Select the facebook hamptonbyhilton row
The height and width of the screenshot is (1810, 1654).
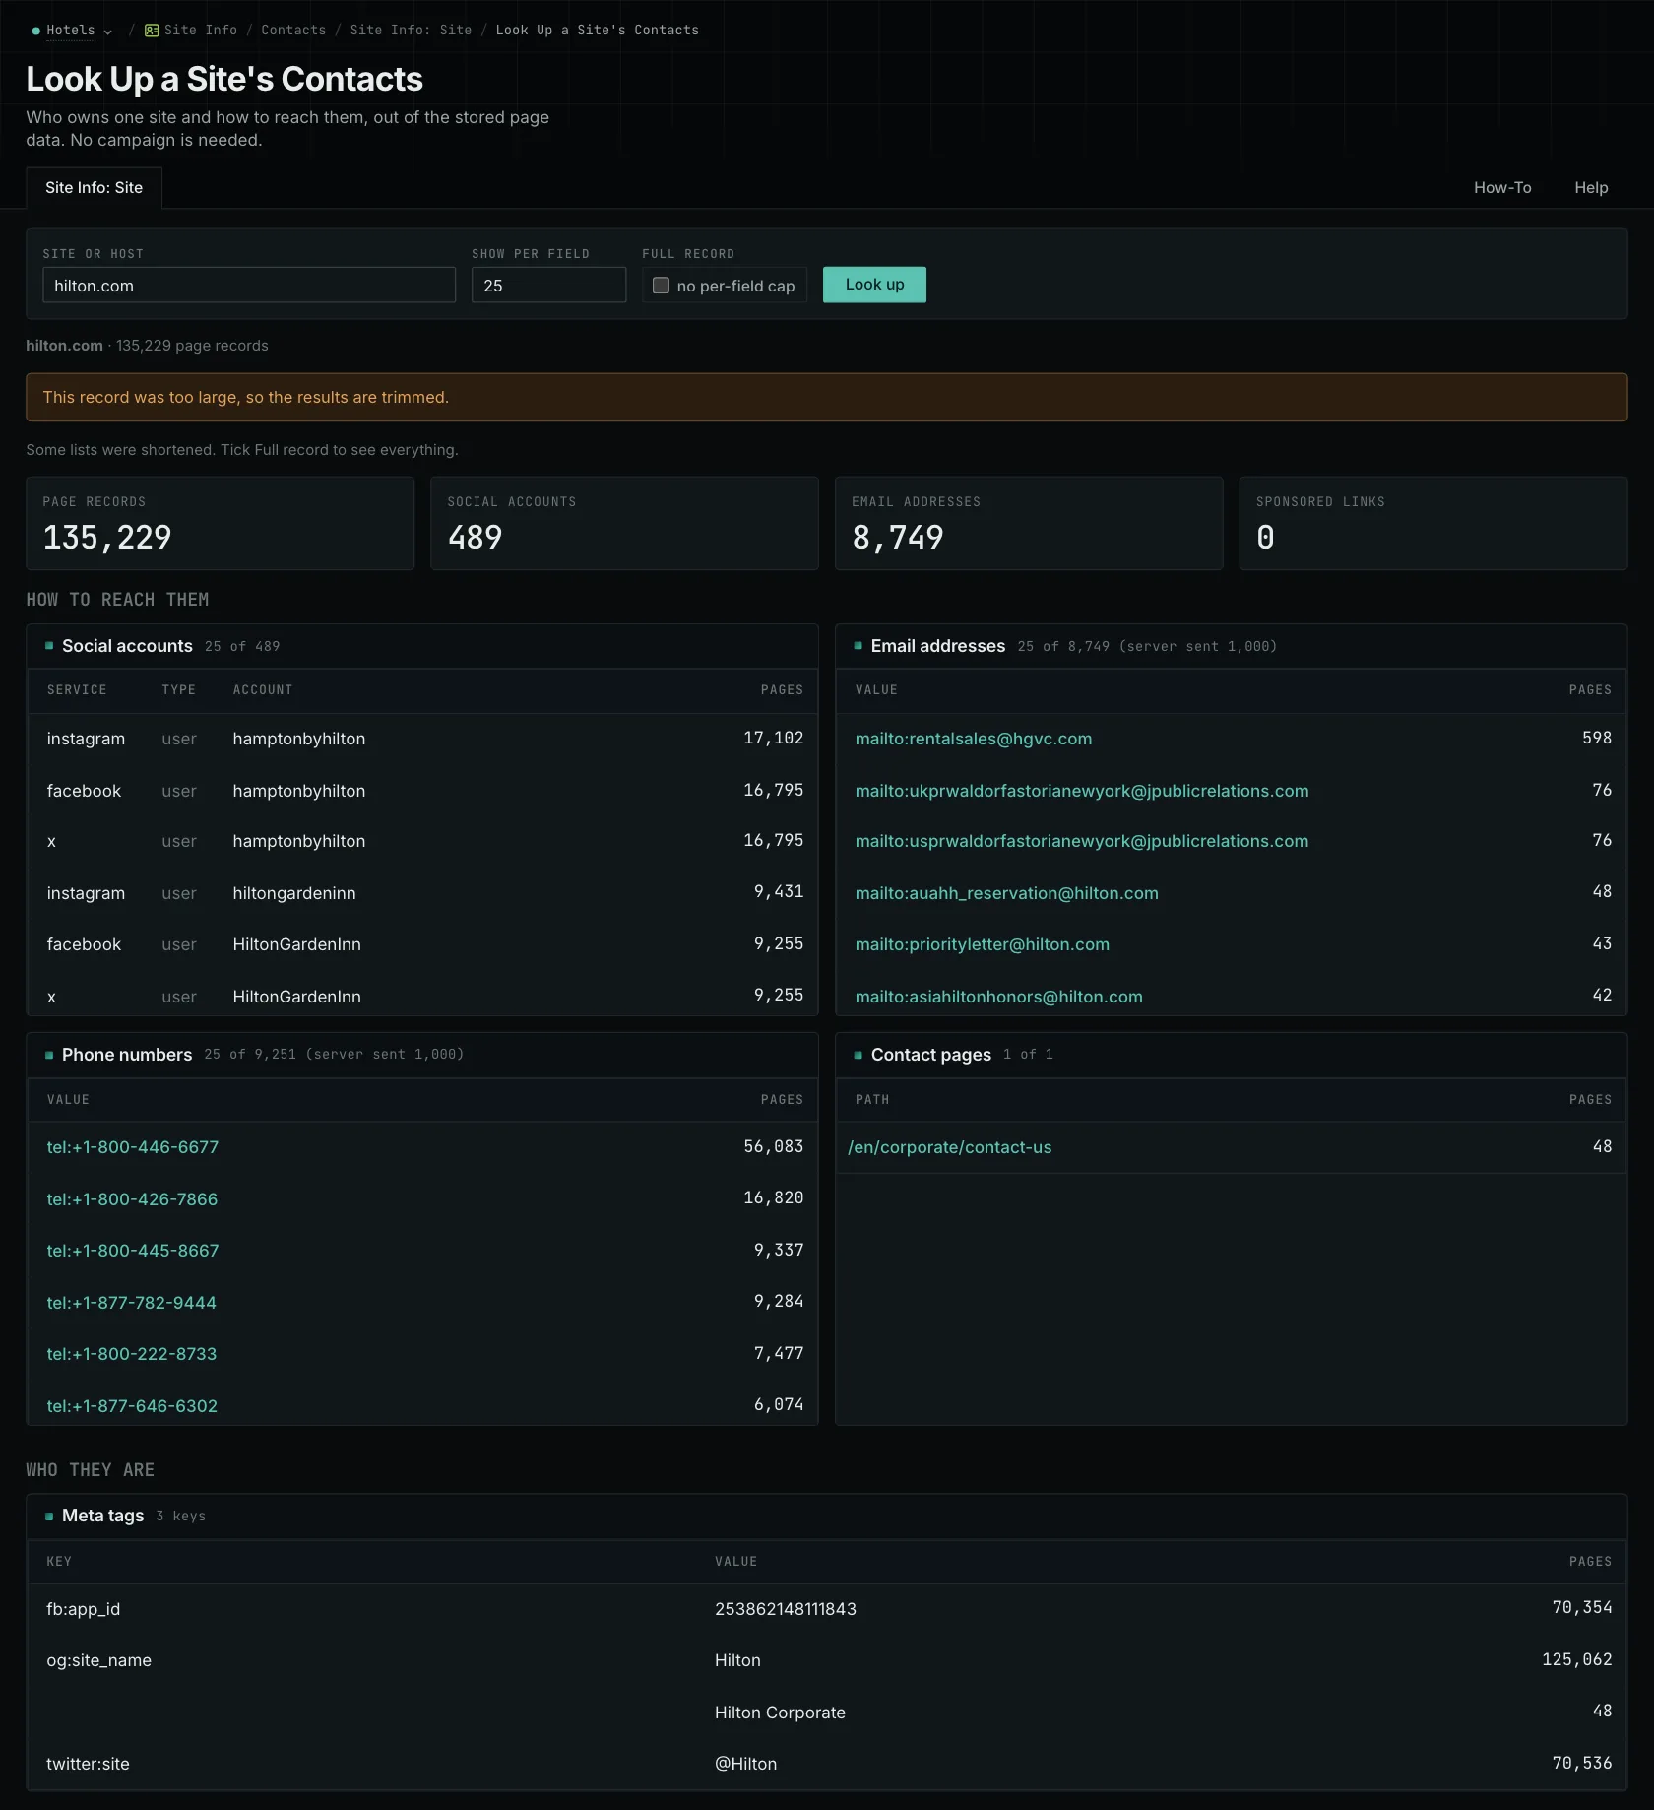point(423,791)
